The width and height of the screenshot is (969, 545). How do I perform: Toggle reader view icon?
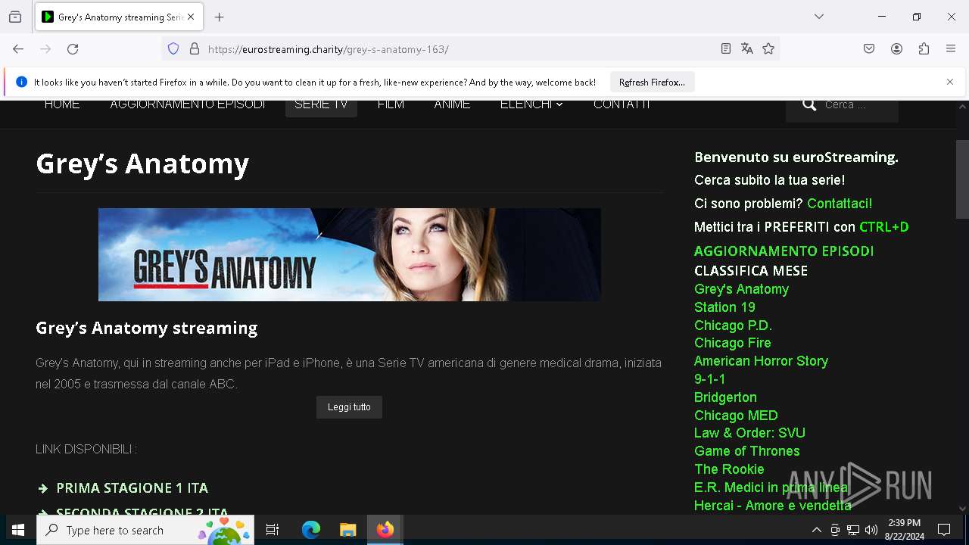726,48
